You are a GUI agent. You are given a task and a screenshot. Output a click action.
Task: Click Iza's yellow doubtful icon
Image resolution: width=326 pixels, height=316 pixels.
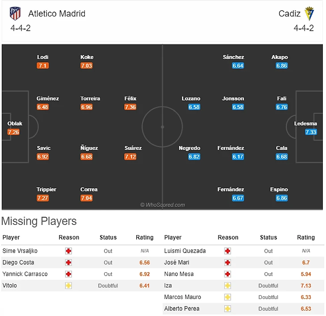coord(228,286)
